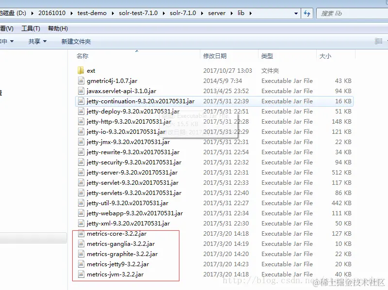Expand the arrow after test-demo in path
Screen dimensions: 388x290
113,14
